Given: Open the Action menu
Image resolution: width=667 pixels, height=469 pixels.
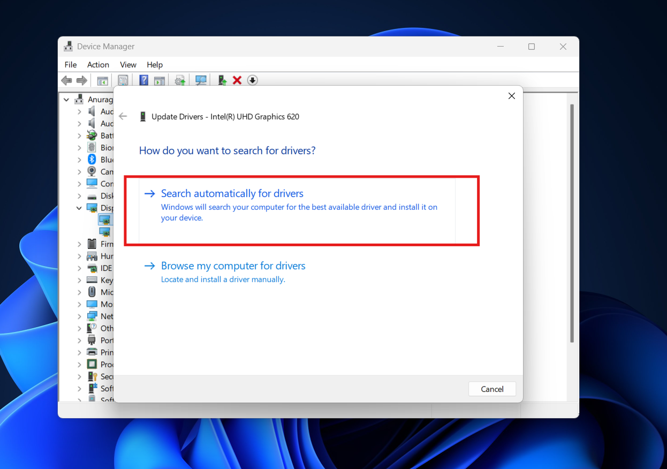Looking at the screenshot, I should pyautogui.click(x=98, y=64).
